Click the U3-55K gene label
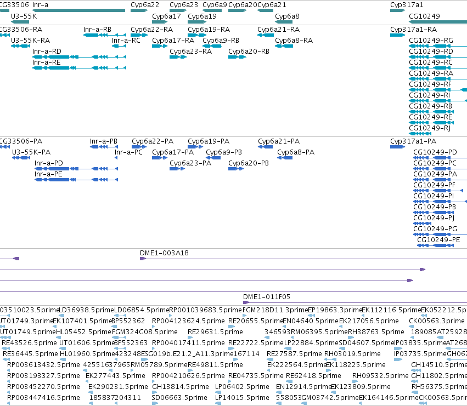The width and height of the screenshot is (467, 406). pyautogui.click(x=24, y=16)
